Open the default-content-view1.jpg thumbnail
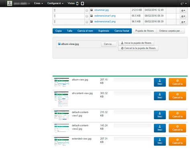Screen dimensions: 190x149 click(61, 115)
